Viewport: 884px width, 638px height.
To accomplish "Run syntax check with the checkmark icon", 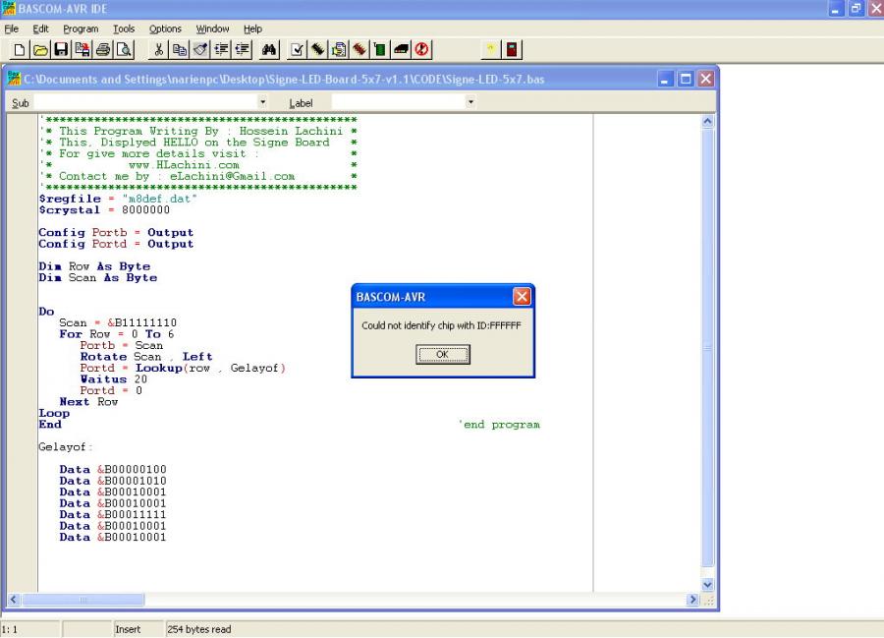I will (x=297, y=49).
